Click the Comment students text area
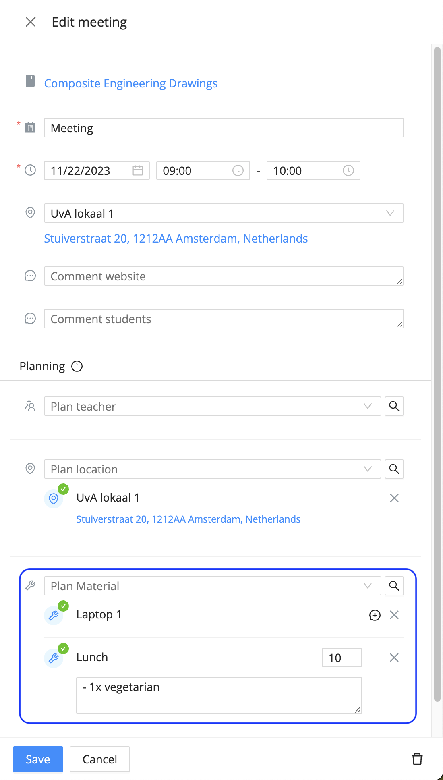This screenshot has height=780, width=443. 224,319
